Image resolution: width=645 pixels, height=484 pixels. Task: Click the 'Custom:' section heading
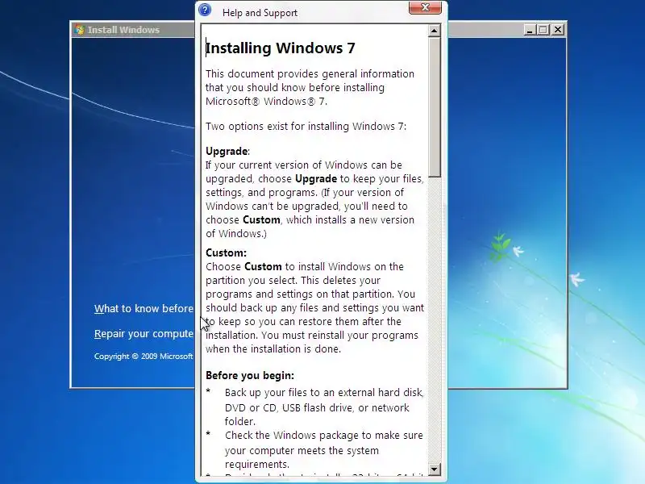point(226,252)
